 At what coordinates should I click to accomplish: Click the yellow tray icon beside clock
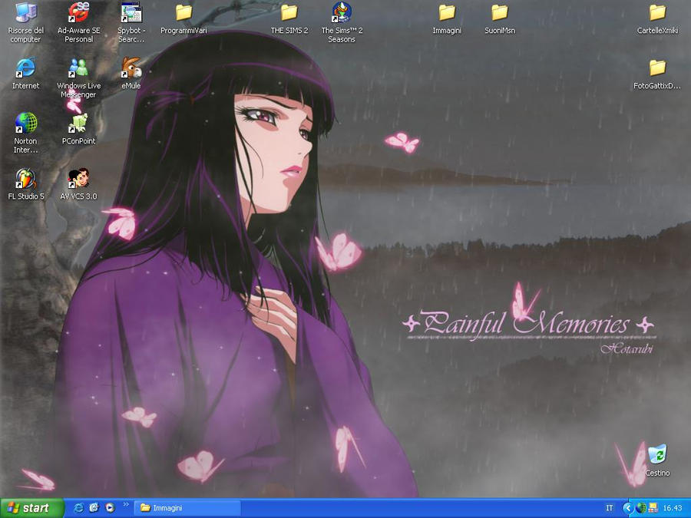(x=653, y=508)
